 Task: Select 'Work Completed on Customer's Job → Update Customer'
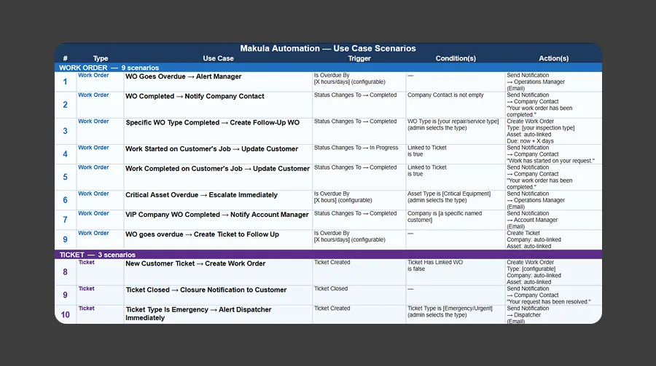217,168
